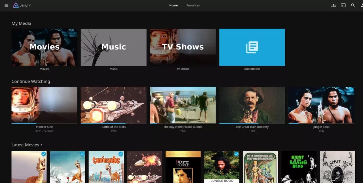The image size is (363, 183).
Task: Click The Great Train Robbery progress bar
Action: click(x=252, y=123)
